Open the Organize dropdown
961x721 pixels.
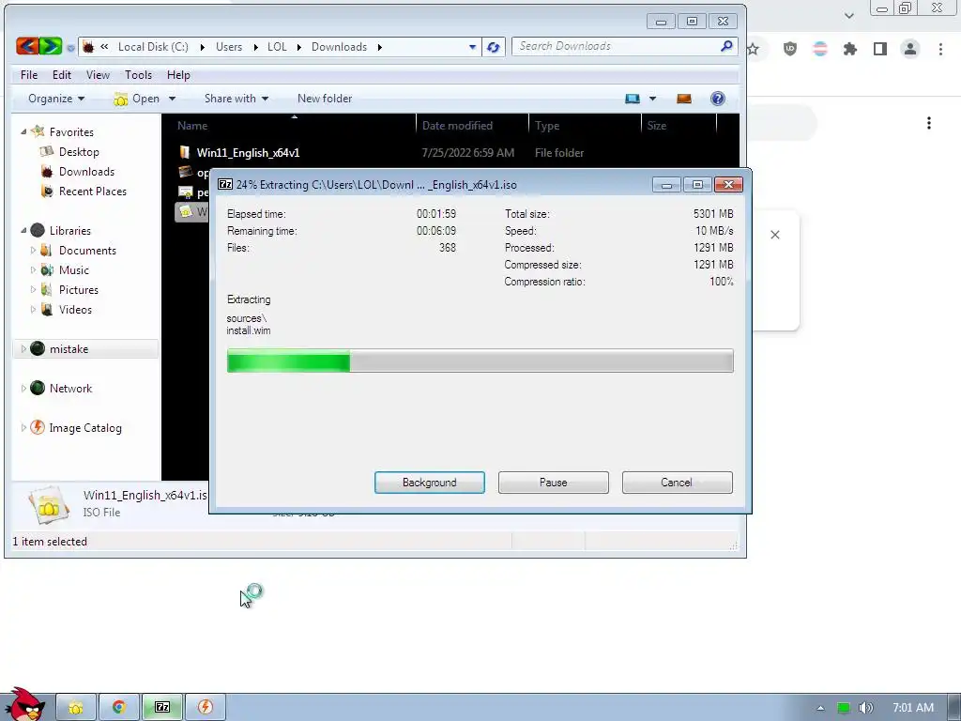pos(56,98)
